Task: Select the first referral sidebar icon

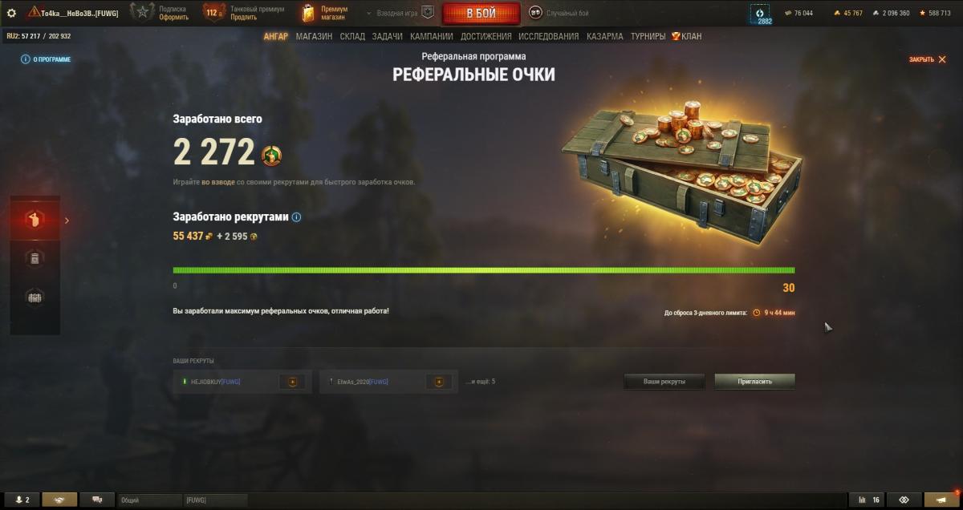Action: pyautogui.click(x=35, y=220)
